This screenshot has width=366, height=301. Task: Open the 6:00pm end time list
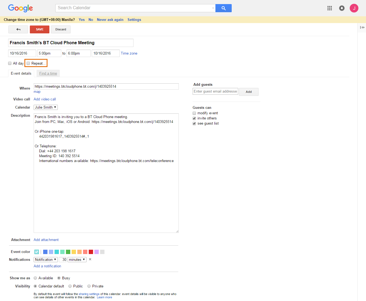(x=78, y=53)
